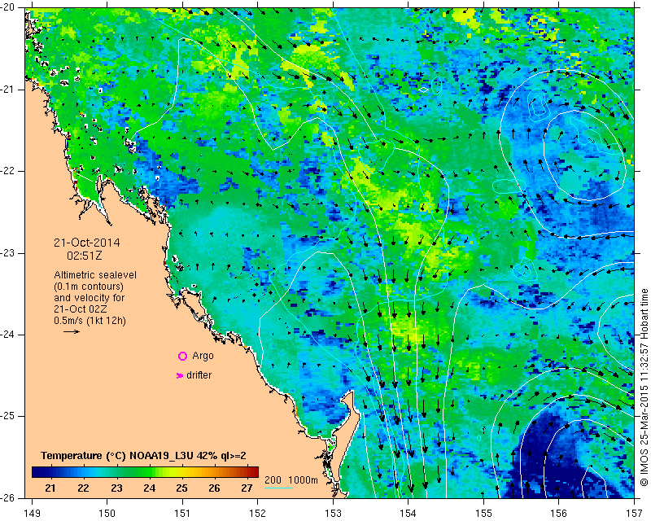Click the '200' depth contour label
Image resolution: width=651 pixels, height=521 pixels.
point(273,479)
